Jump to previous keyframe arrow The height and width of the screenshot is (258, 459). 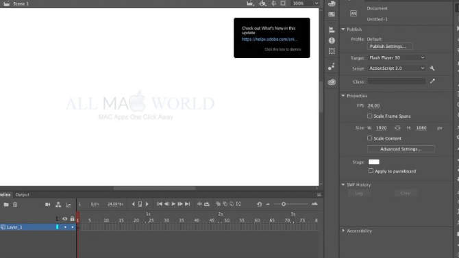click(134, 204)
